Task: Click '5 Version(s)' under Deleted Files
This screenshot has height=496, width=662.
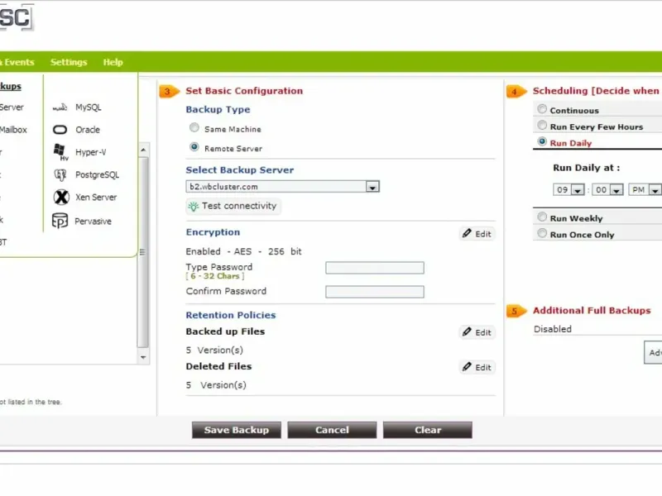Action: 216,385
